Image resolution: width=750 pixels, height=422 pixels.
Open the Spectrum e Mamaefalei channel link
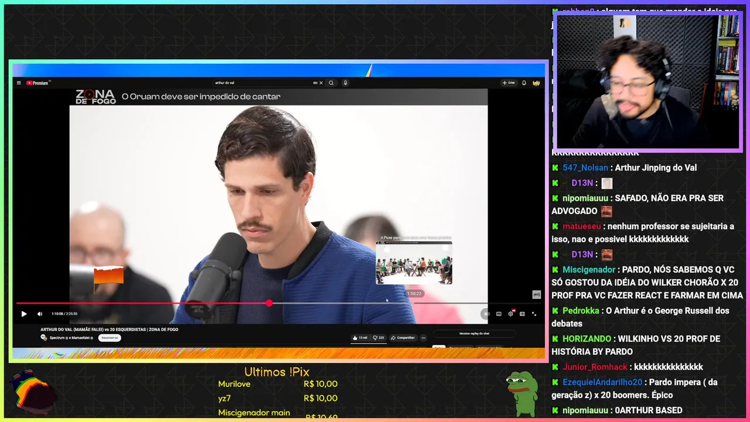click(x=70, y=338)
